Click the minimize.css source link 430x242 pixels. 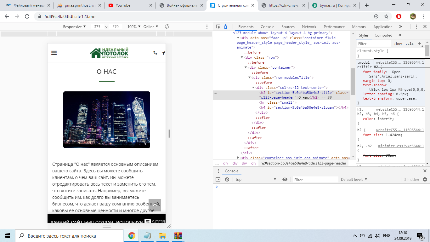tap(401, 146)
